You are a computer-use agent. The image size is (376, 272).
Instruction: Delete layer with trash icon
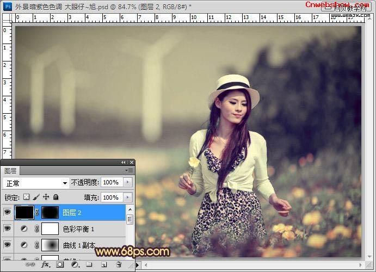(x=118, y=264)
